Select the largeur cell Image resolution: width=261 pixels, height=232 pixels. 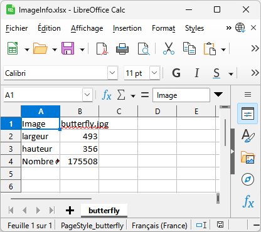41,136
